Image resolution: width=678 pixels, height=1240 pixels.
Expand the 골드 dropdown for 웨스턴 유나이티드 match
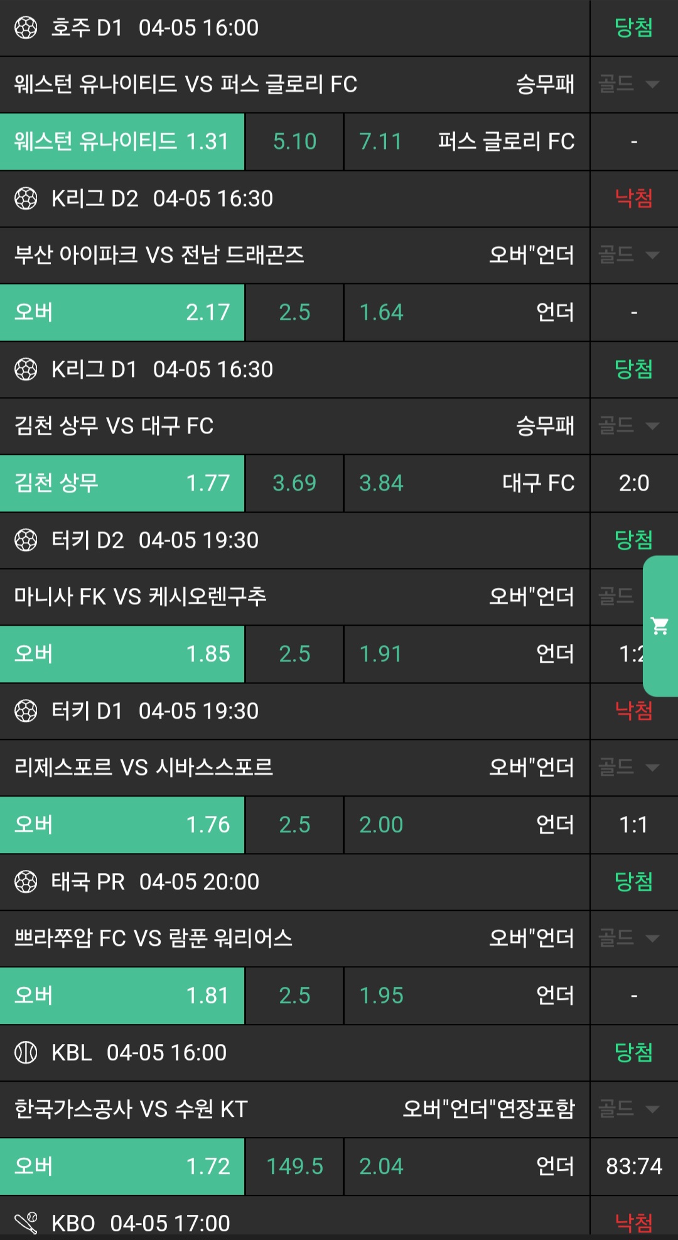(628, 84)
